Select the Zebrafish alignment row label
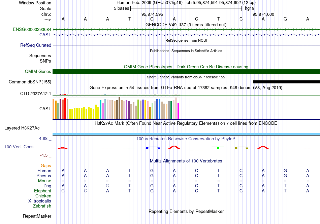320x224 pixels. pyautogui.click(x=42, y=206)
